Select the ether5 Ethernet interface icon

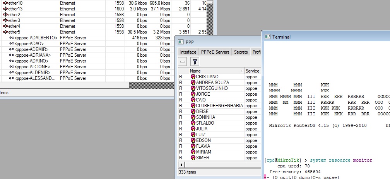click(5, 32)
